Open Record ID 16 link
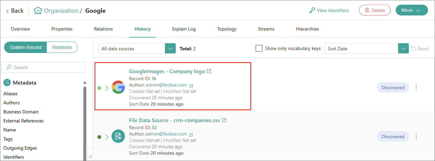This screenshot has height=161, width=435. click(x=154, y=78)
